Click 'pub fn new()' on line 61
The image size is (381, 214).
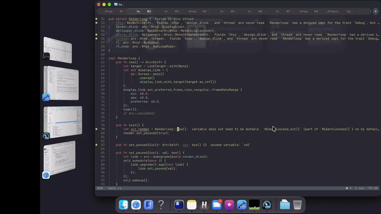pos(127,62)
